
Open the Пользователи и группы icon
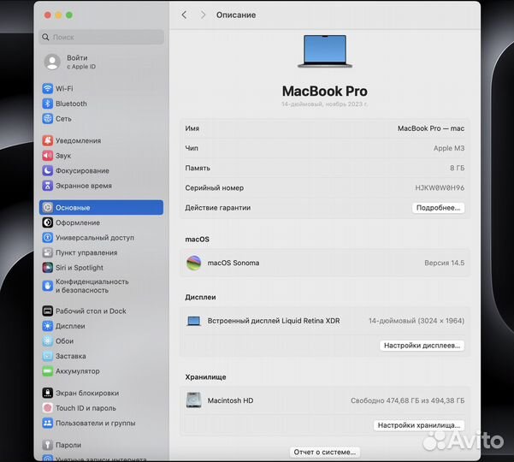(x=48, y=423)
